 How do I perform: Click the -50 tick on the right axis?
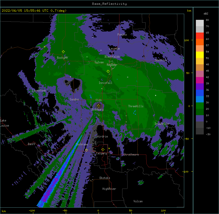[x=186, y=139]
